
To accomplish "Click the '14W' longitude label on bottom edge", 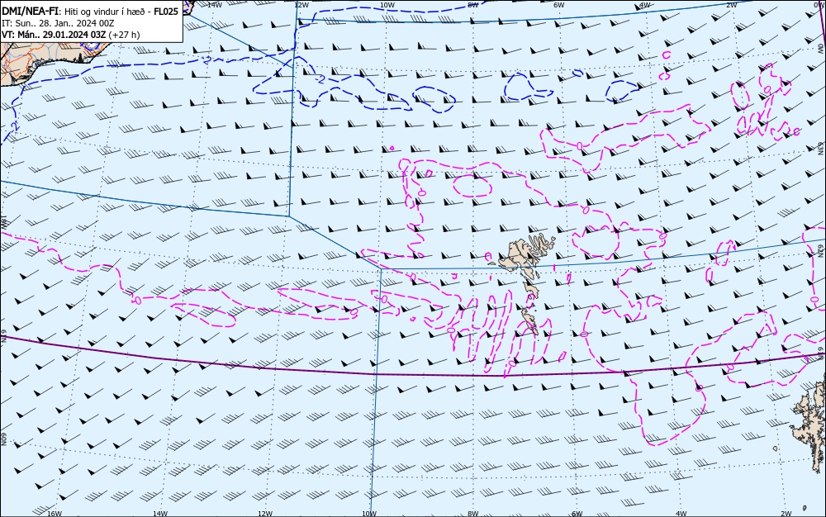I will pos(160,514).
